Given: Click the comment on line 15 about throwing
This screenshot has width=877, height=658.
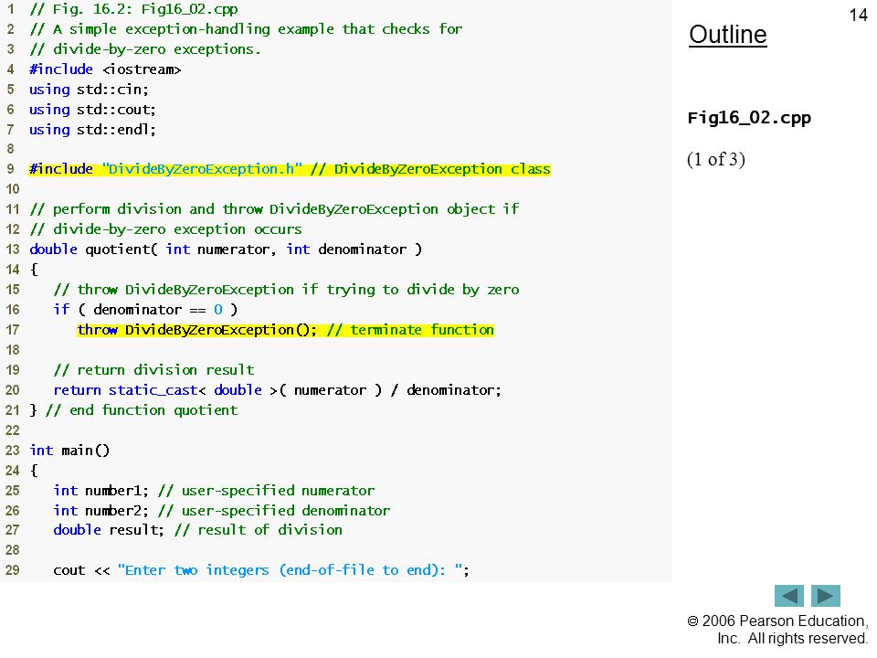Looking at the screenshot, I should [x=286, y=290].
